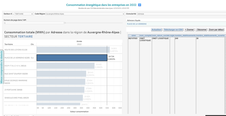
Task: Click the HOPITAL CIVIL 38516 row label
Action: pos(16,66)
